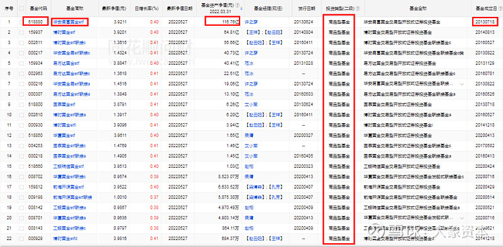Toggle the select-all checkbox in table header
The height and width of the screenshot is (247, 503).
pos(21,9)
